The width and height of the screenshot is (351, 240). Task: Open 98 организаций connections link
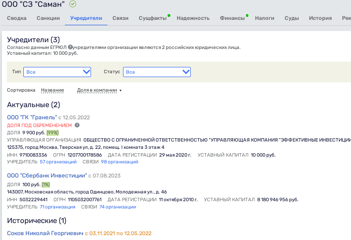click(120, 162)
